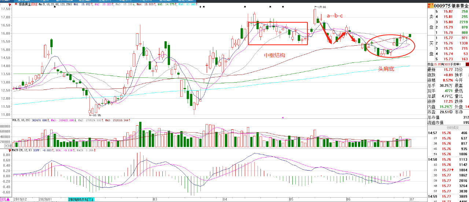Viewport: 469px width, 202px height.
Task: Click the first star info marker near January candles
Action: click(55, 7)
